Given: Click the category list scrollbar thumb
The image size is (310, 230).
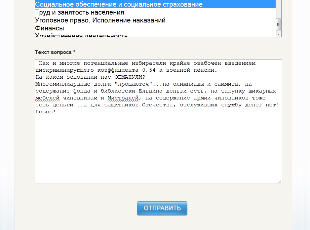Looking at the screenshot, I should click(x=279, y=24).
